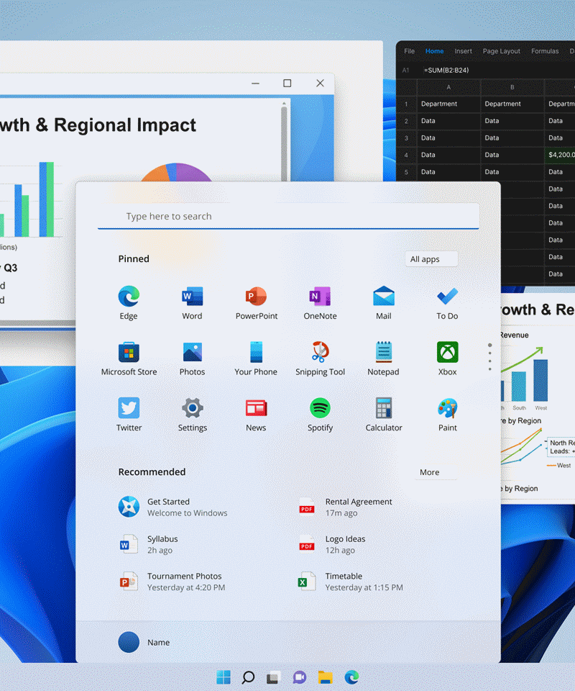575x691 pixels.
Task: Open the Logo Ideas PDF
Action: click(x=332, y=544)
